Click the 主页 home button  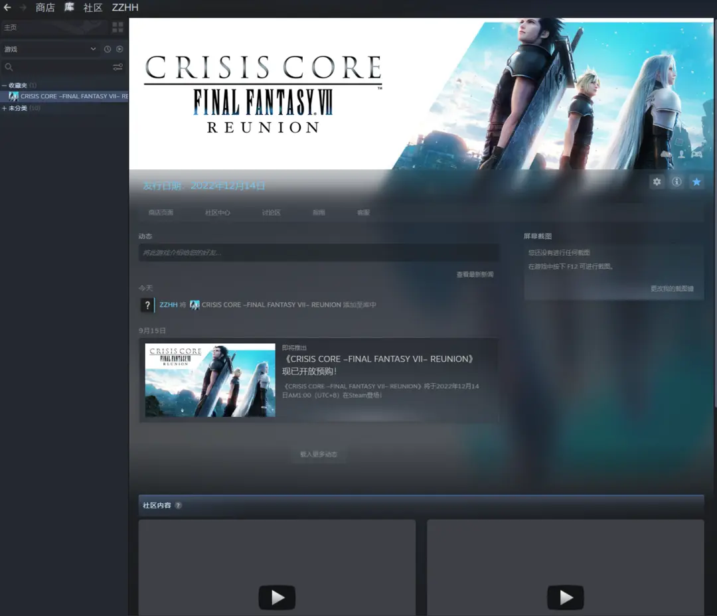click(55, 27)
